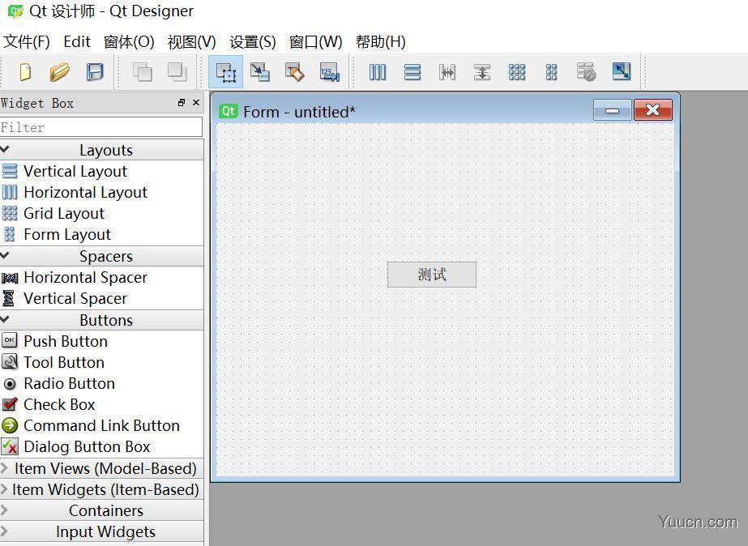Screen dimensions: 748x546
Task: Select Radio Button in Widget Box
Action: pyautogui.click(x=69, y=383)
